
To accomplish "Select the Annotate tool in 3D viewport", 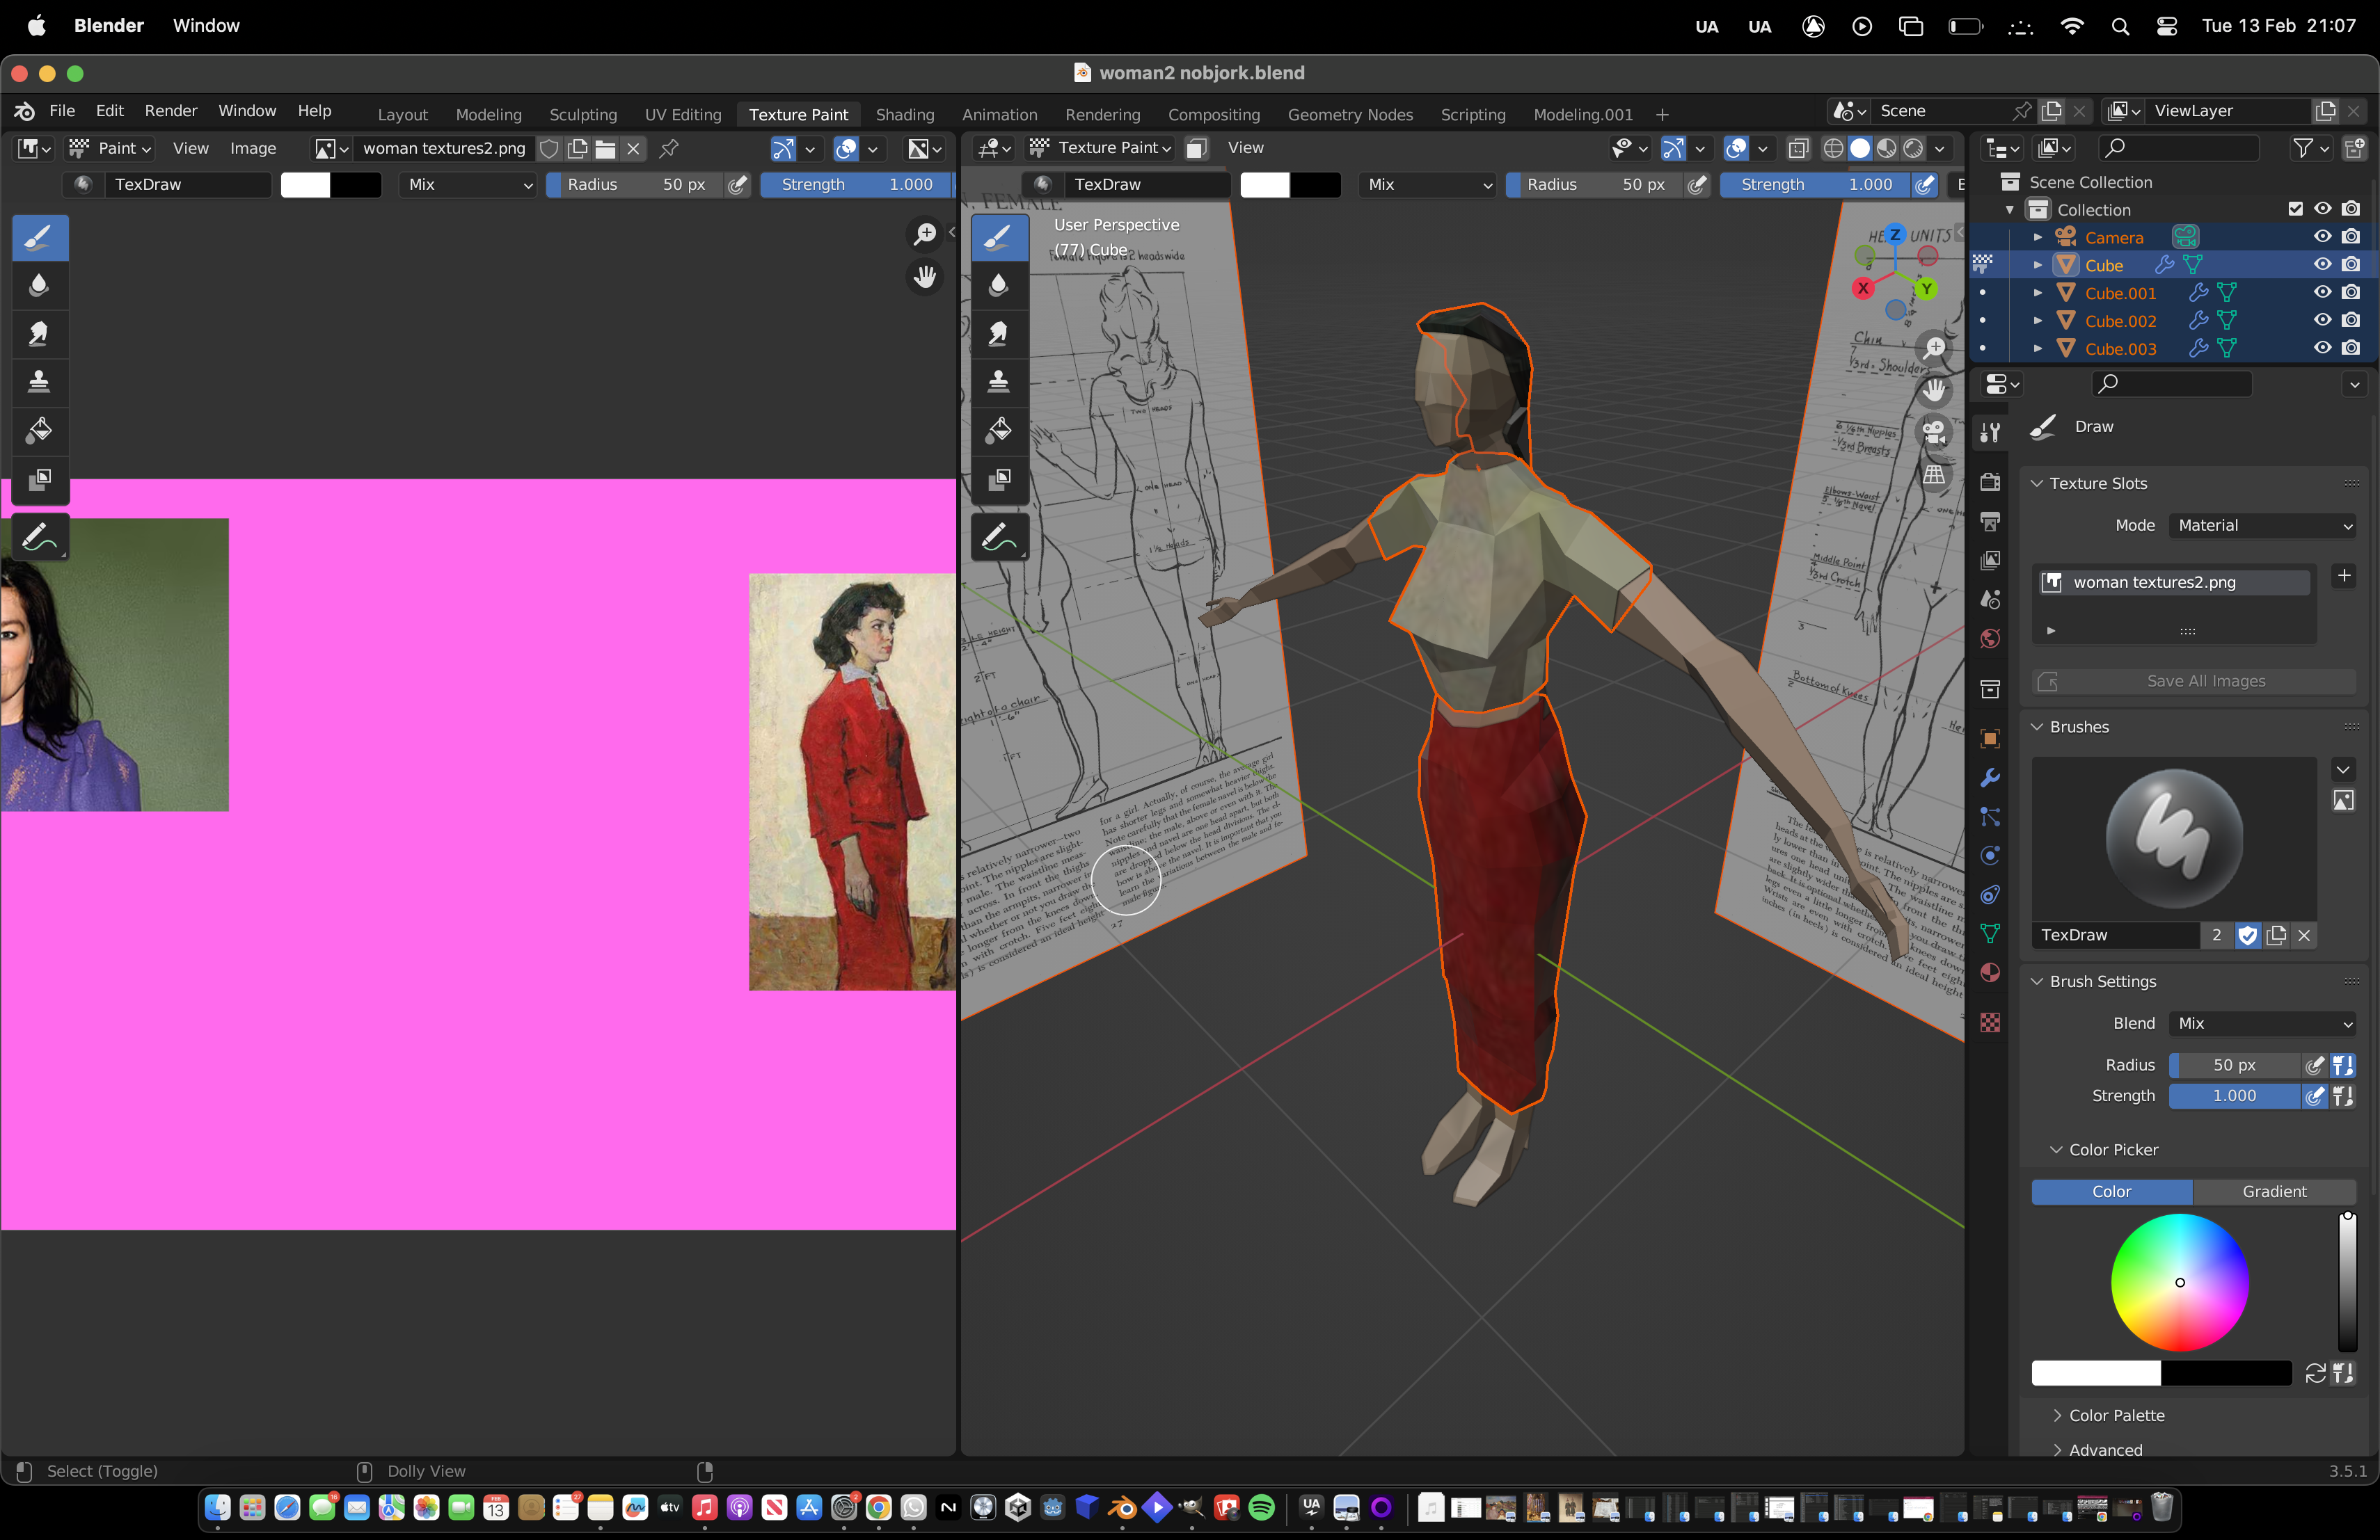I will point(998,538).
